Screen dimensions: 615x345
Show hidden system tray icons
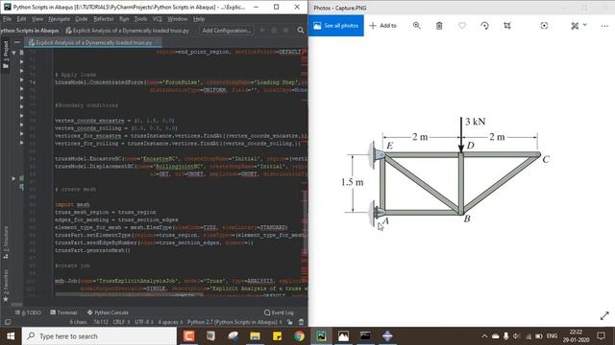click(484, 336)
